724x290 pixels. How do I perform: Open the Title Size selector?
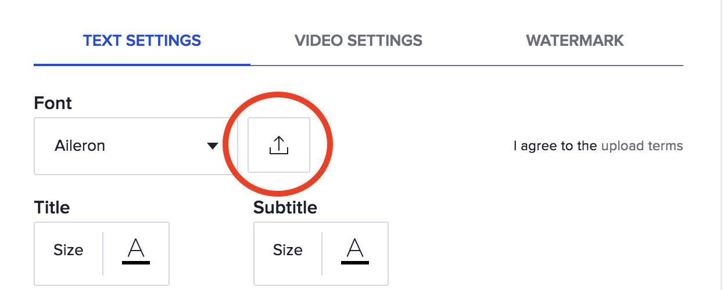click(69, 250)
